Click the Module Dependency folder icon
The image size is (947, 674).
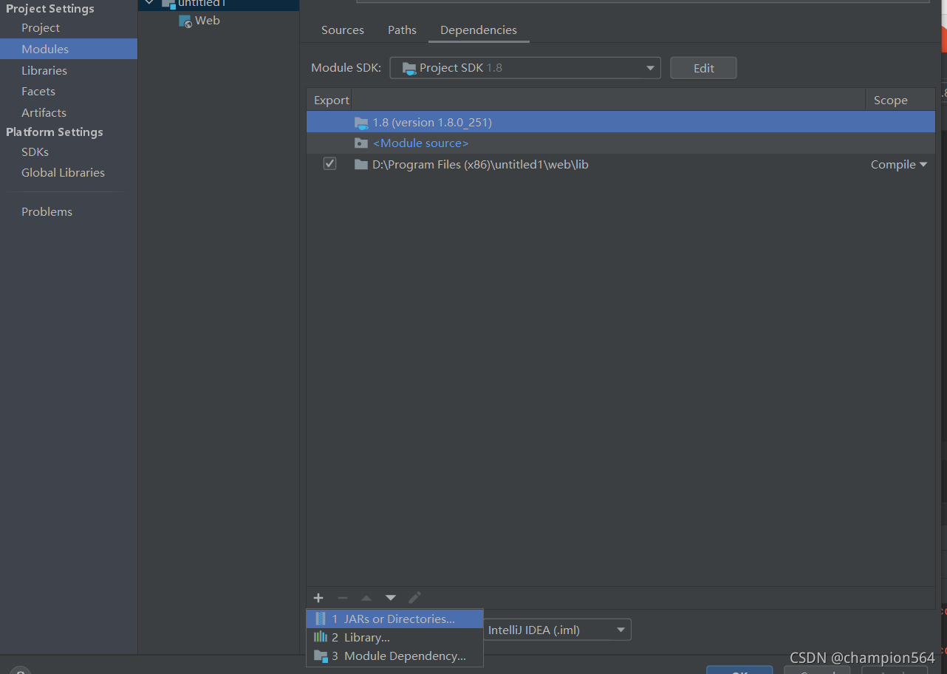[321, 656]
